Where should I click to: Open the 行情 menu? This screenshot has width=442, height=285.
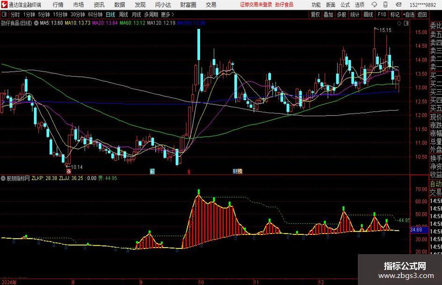58,5
